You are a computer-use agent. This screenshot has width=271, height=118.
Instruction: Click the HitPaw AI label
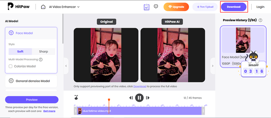(172, 22)
